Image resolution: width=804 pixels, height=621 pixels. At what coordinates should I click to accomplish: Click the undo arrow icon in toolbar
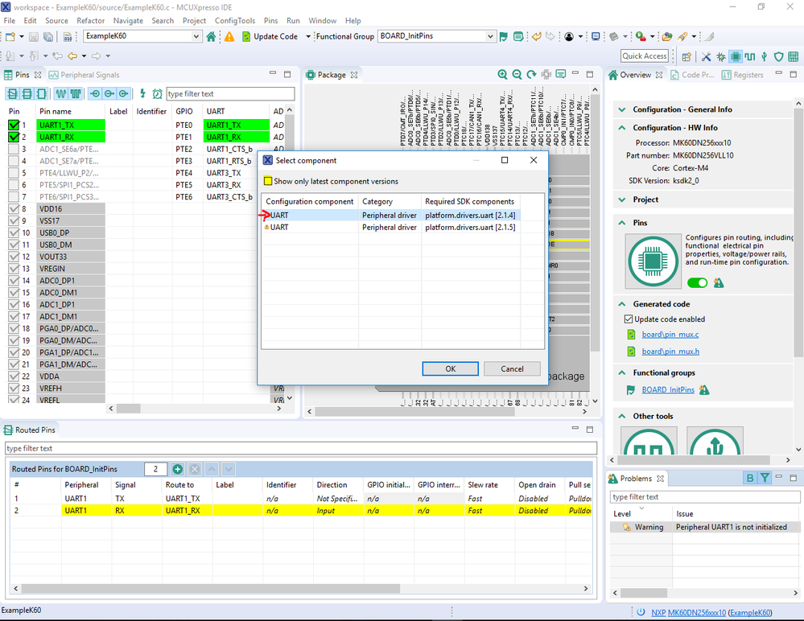pos(536,36)
